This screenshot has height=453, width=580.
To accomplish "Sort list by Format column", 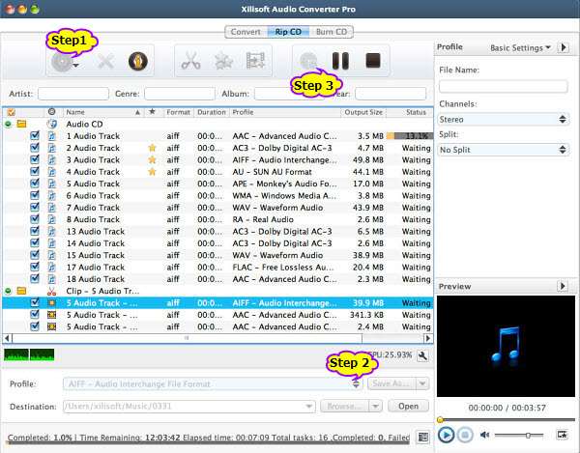I will tap(178, 112).
